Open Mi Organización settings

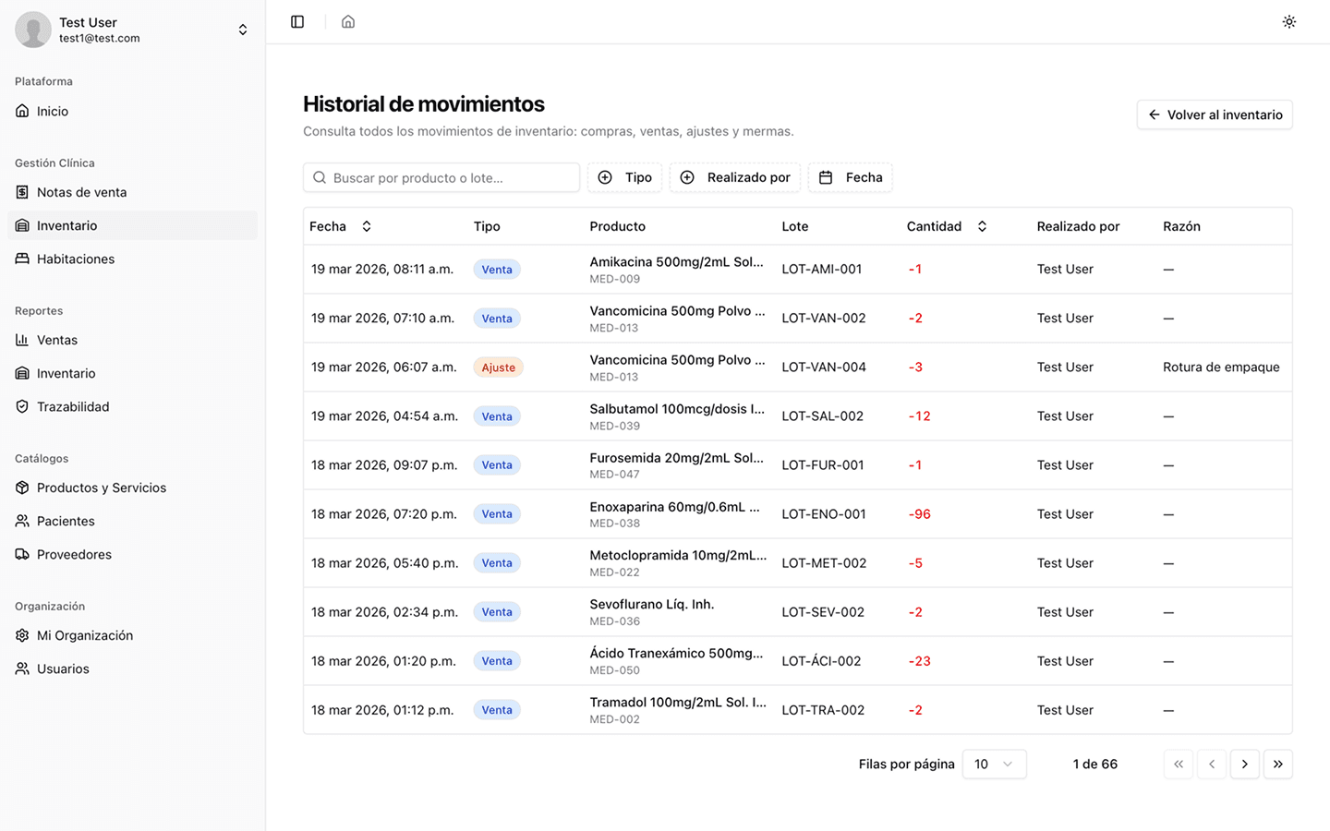85,636
